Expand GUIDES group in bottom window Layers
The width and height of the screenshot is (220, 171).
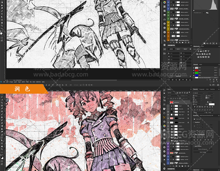tap(170, 126)
